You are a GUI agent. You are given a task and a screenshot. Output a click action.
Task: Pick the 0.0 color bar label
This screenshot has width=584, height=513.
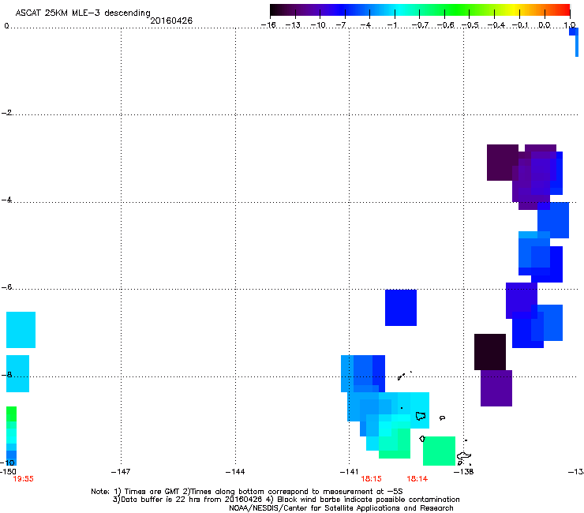(545, 25)
